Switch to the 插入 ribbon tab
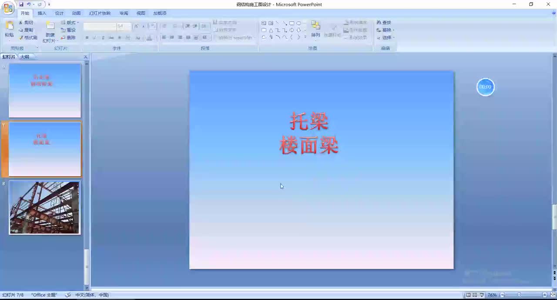 point(42,13)
